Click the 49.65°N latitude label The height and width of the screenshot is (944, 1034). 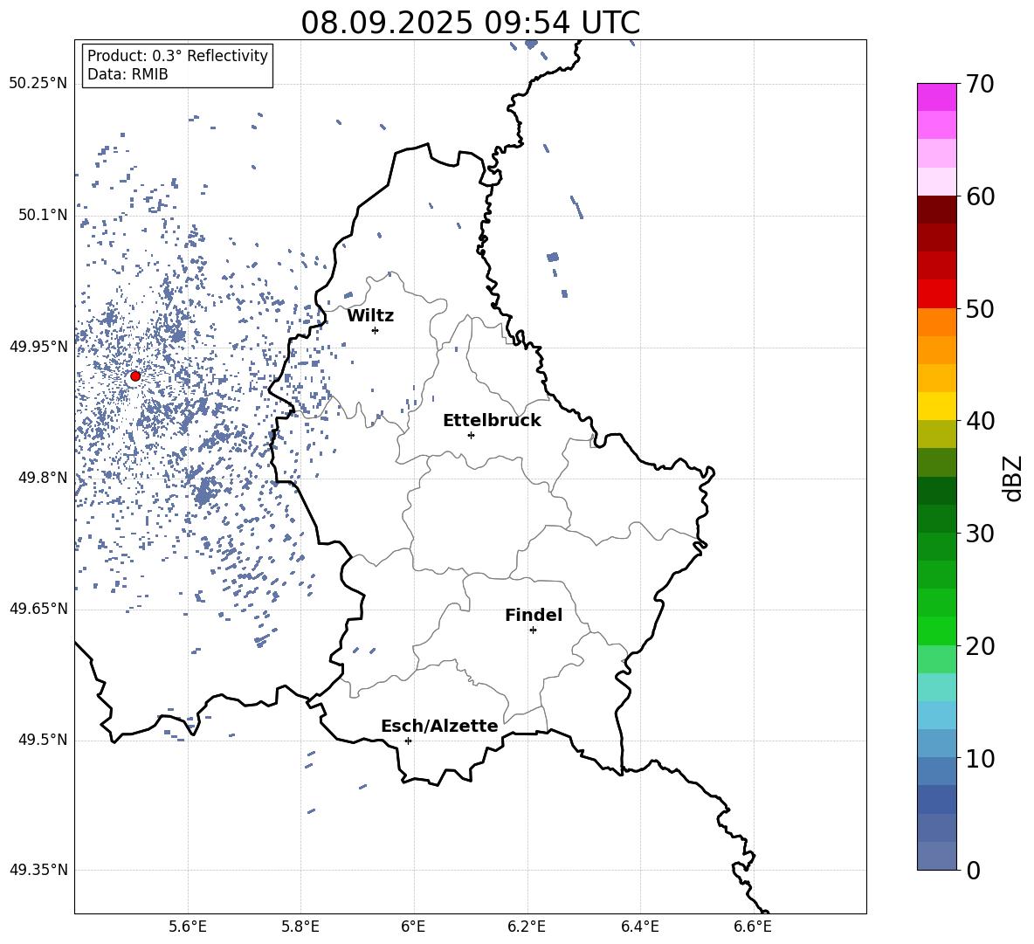(38, 609)
